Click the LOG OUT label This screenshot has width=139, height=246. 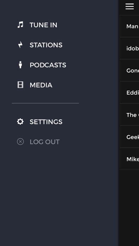[45, 142]
